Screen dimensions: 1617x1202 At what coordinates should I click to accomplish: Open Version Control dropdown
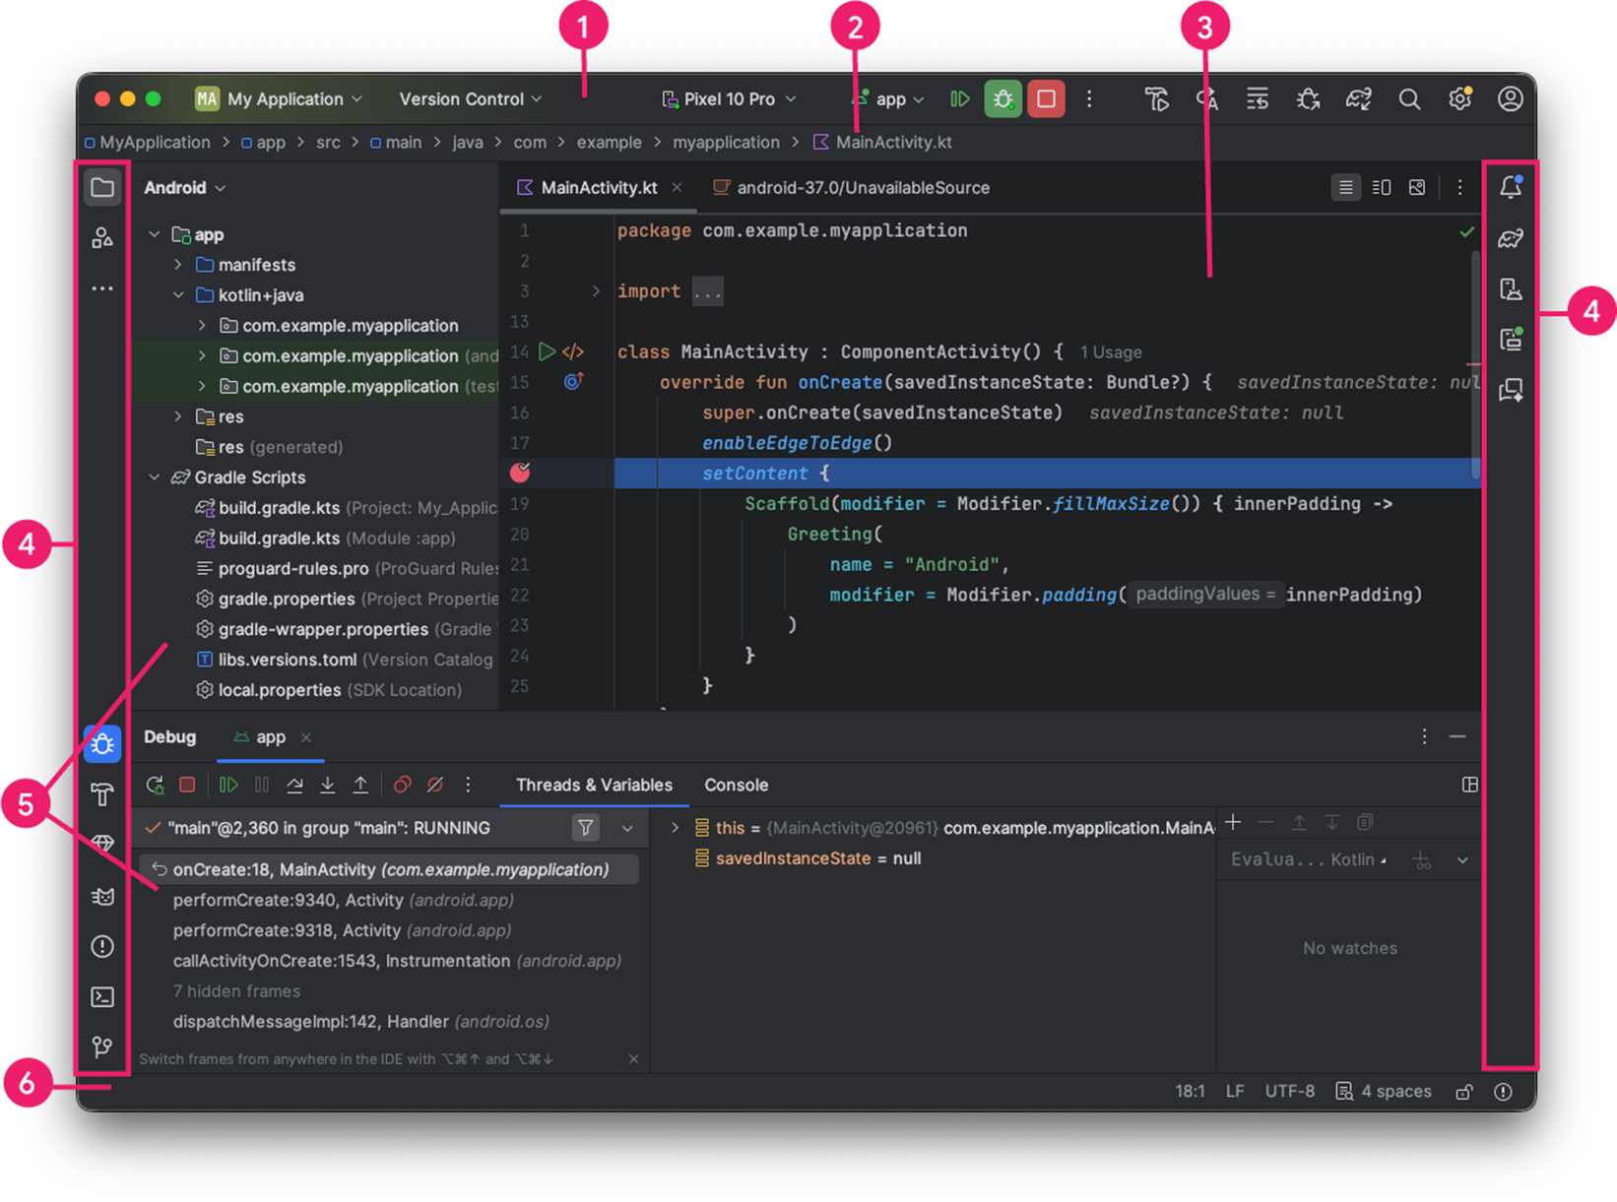pyautogui.click(x=471, y=98)
